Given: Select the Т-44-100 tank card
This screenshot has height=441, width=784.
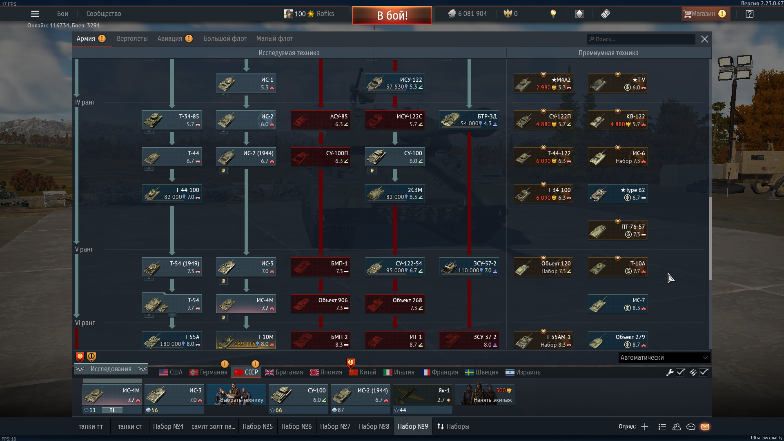Looking at the screenshot, I should pos(172,194).
